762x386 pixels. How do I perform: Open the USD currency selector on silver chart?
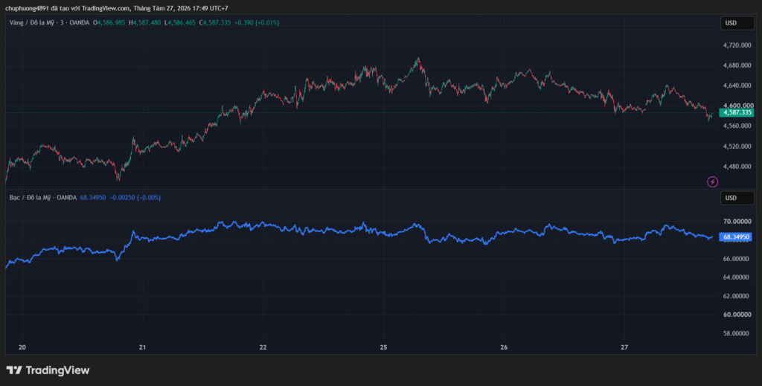coord(737,198)
